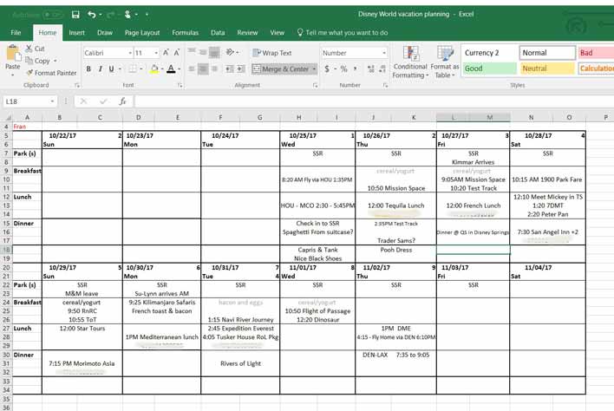The height and width of the screenshot is (411, 614).
Task: Open Conditional Formatting menu
Action: pos(410,62)
